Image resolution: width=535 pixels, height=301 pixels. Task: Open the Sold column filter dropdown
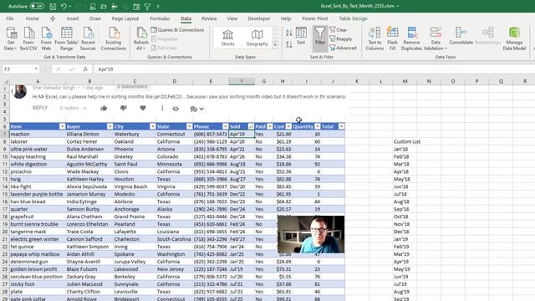click(x=251, y=126)
